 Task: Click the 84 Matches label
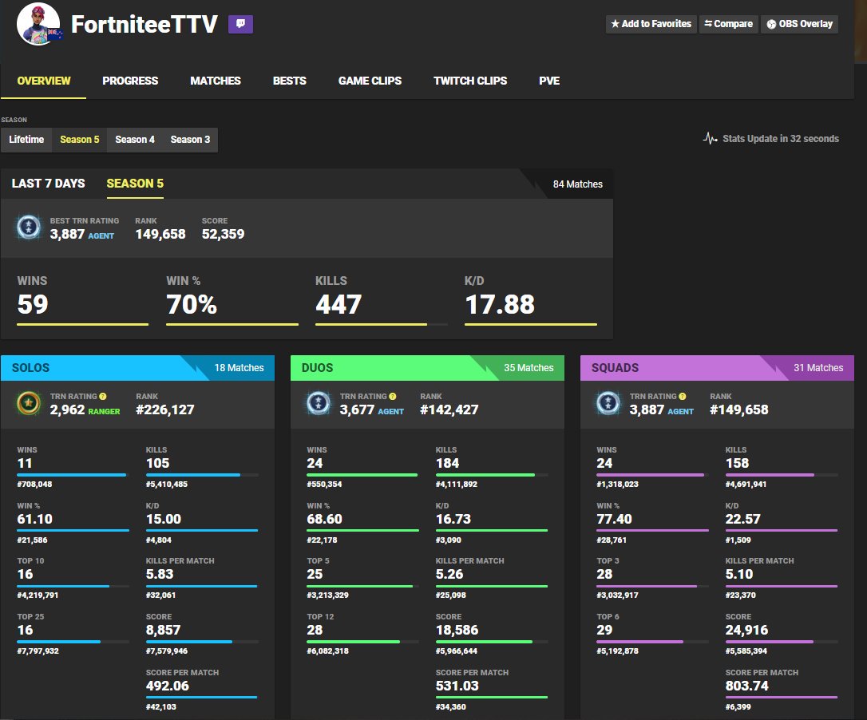[578, 184]
